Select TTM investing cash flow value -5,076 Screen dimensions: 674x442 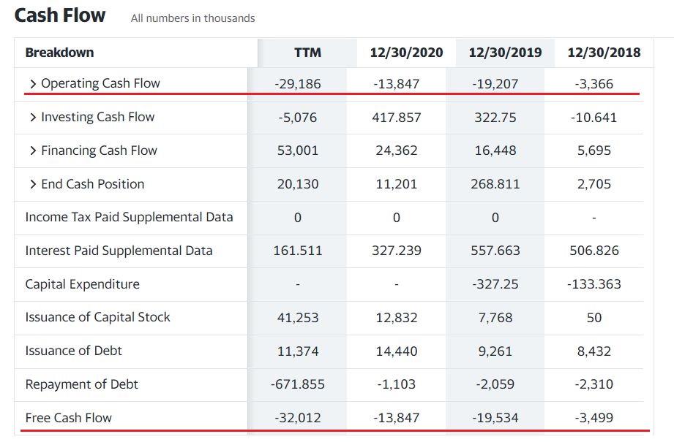click(297, 117)
